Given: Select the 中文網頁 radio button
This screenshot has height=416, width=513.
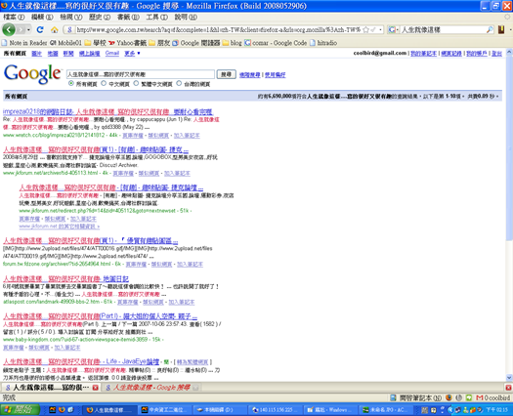Looking at the screenshot, I should point(104,84).
